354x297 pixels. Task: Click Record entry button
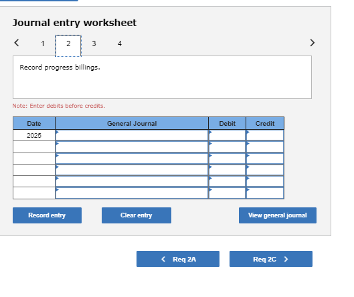pos(48,215)
